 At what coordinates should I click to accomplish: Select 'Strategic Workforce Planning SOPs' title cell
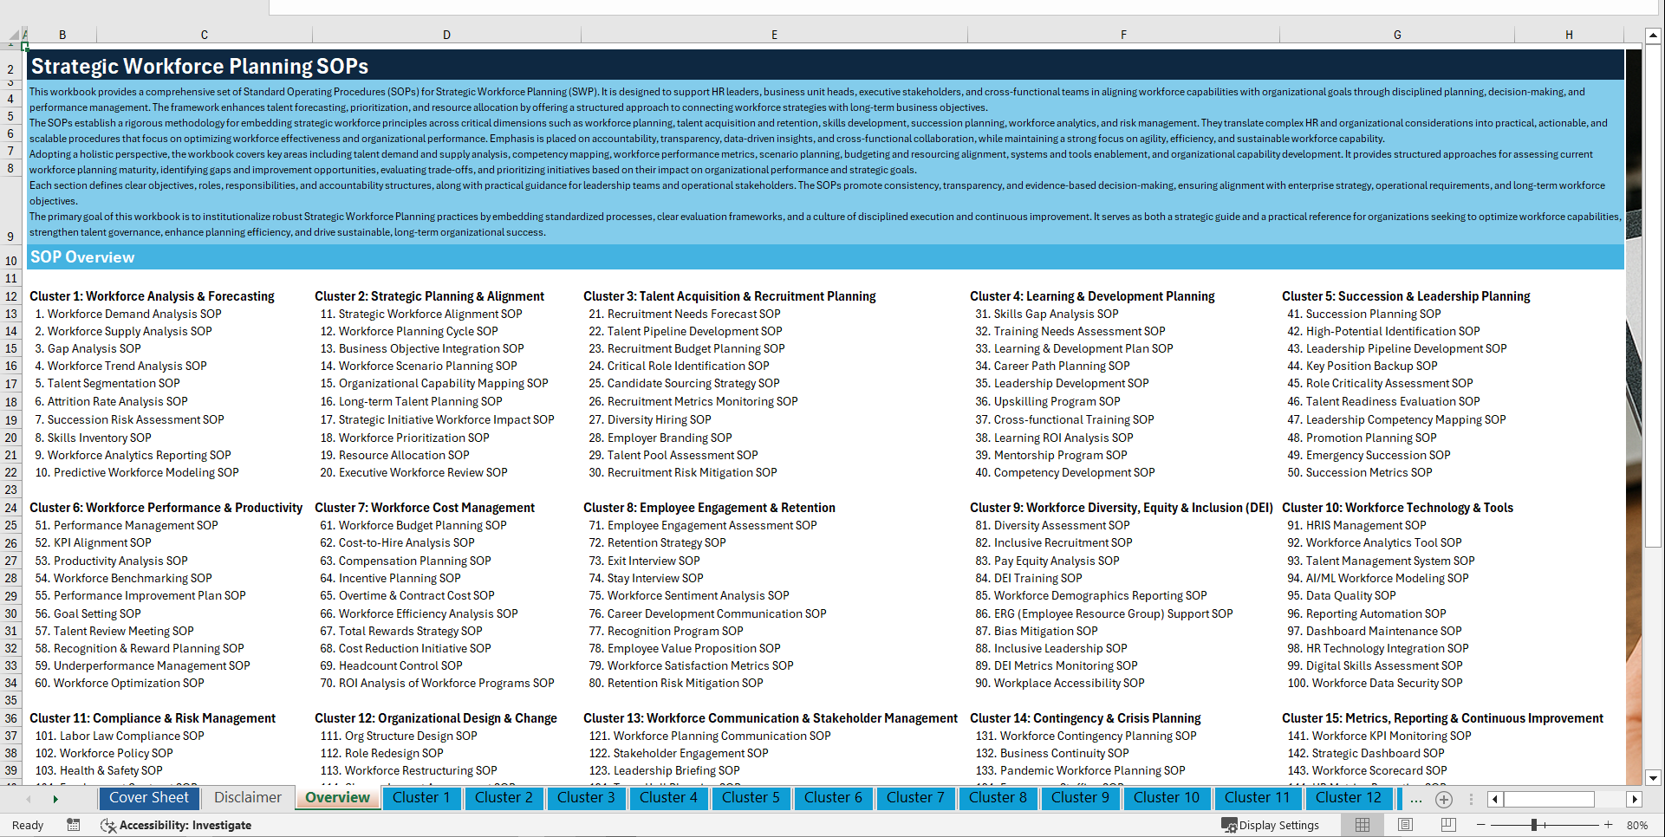click(825, 66)
